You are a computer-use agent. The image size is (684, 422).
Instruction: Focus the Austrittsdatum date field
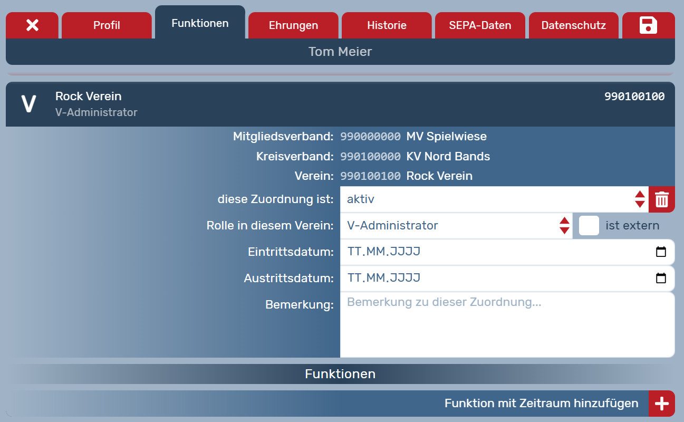496,279
